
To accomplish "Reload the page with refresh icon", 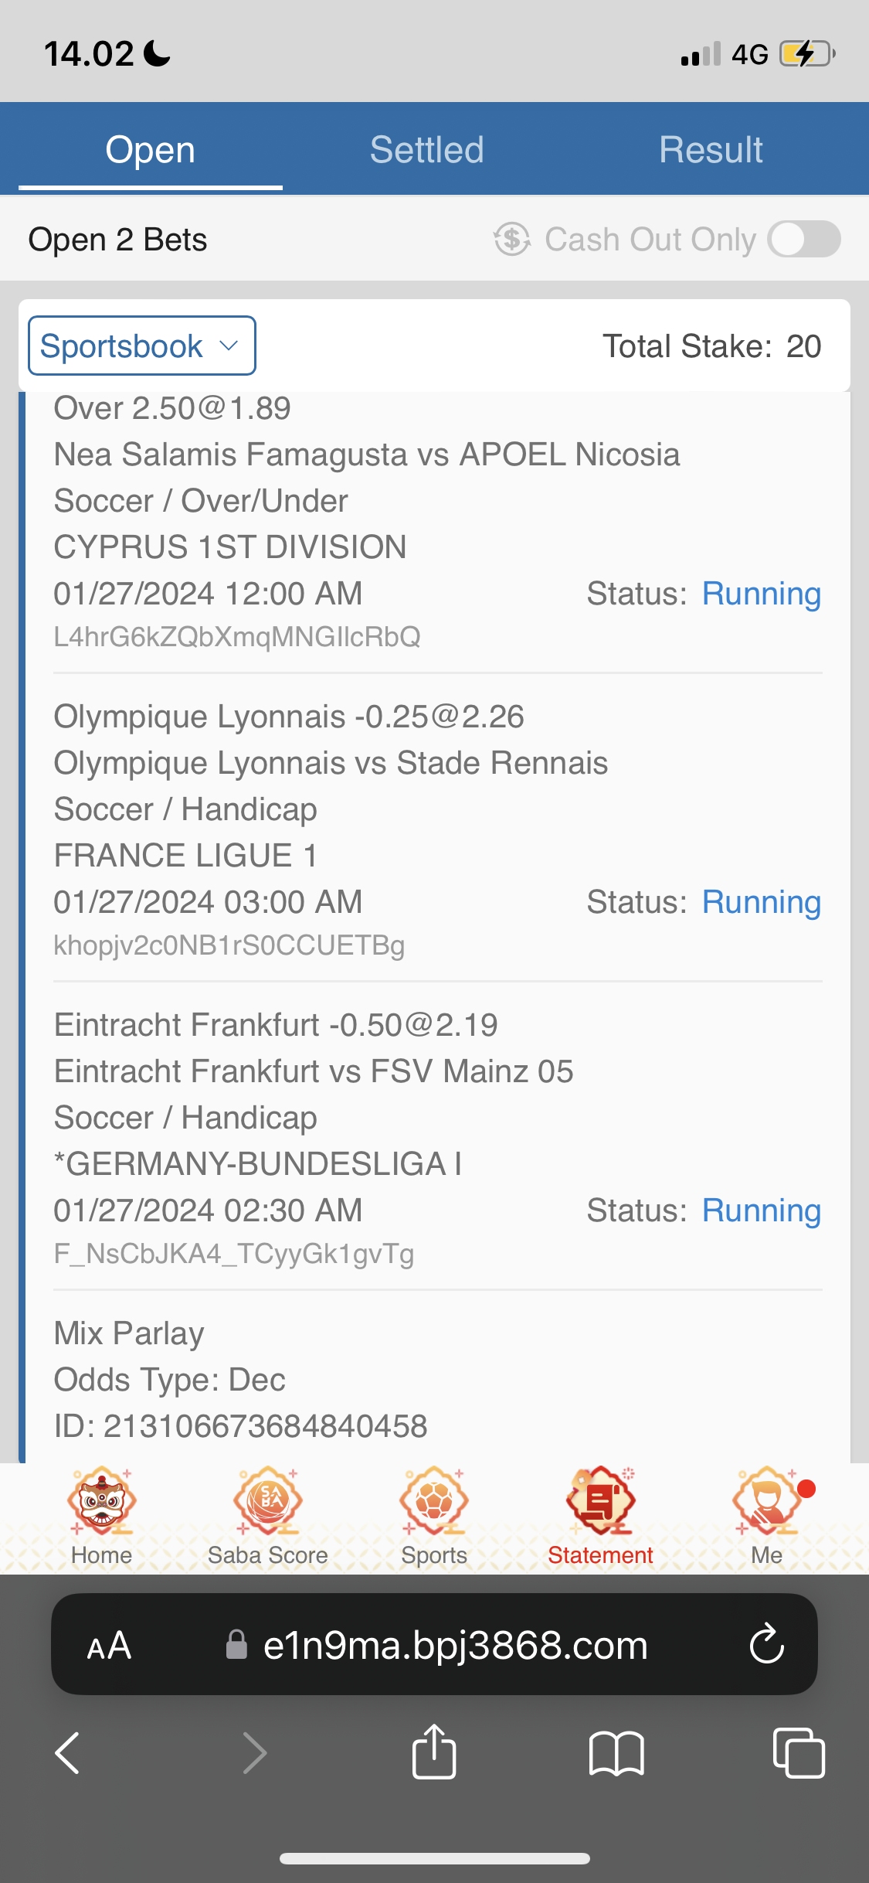I will [766, 1644].
